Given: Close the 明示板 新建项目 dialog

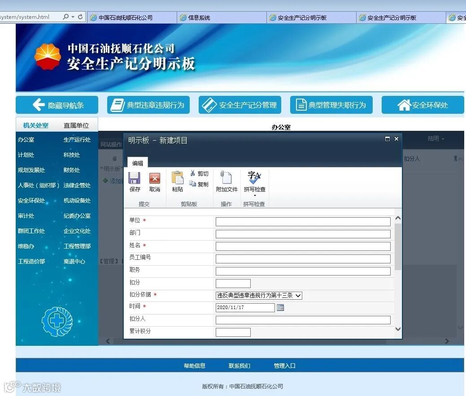Looking at the screenshot, I should coord(396,139).
